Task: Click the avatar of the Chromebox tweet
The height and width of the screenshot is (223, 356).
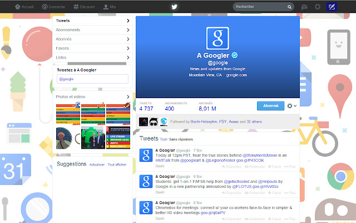Action: click(x=146, y=207)
